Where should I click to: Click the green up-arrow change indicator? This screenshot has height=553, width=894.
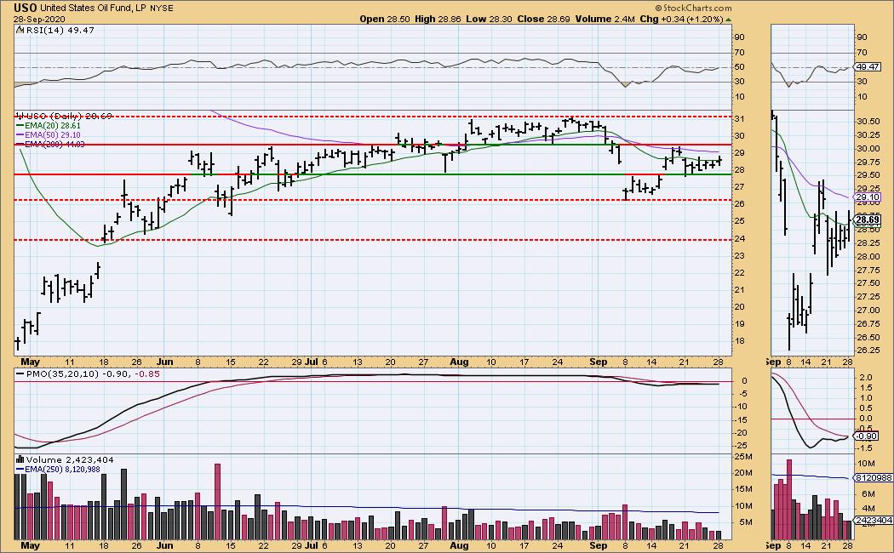(729, 20)
